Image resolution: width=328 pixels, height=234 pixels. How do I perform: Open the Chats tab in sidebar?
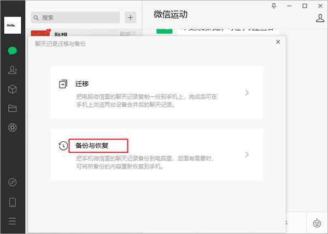12,51
